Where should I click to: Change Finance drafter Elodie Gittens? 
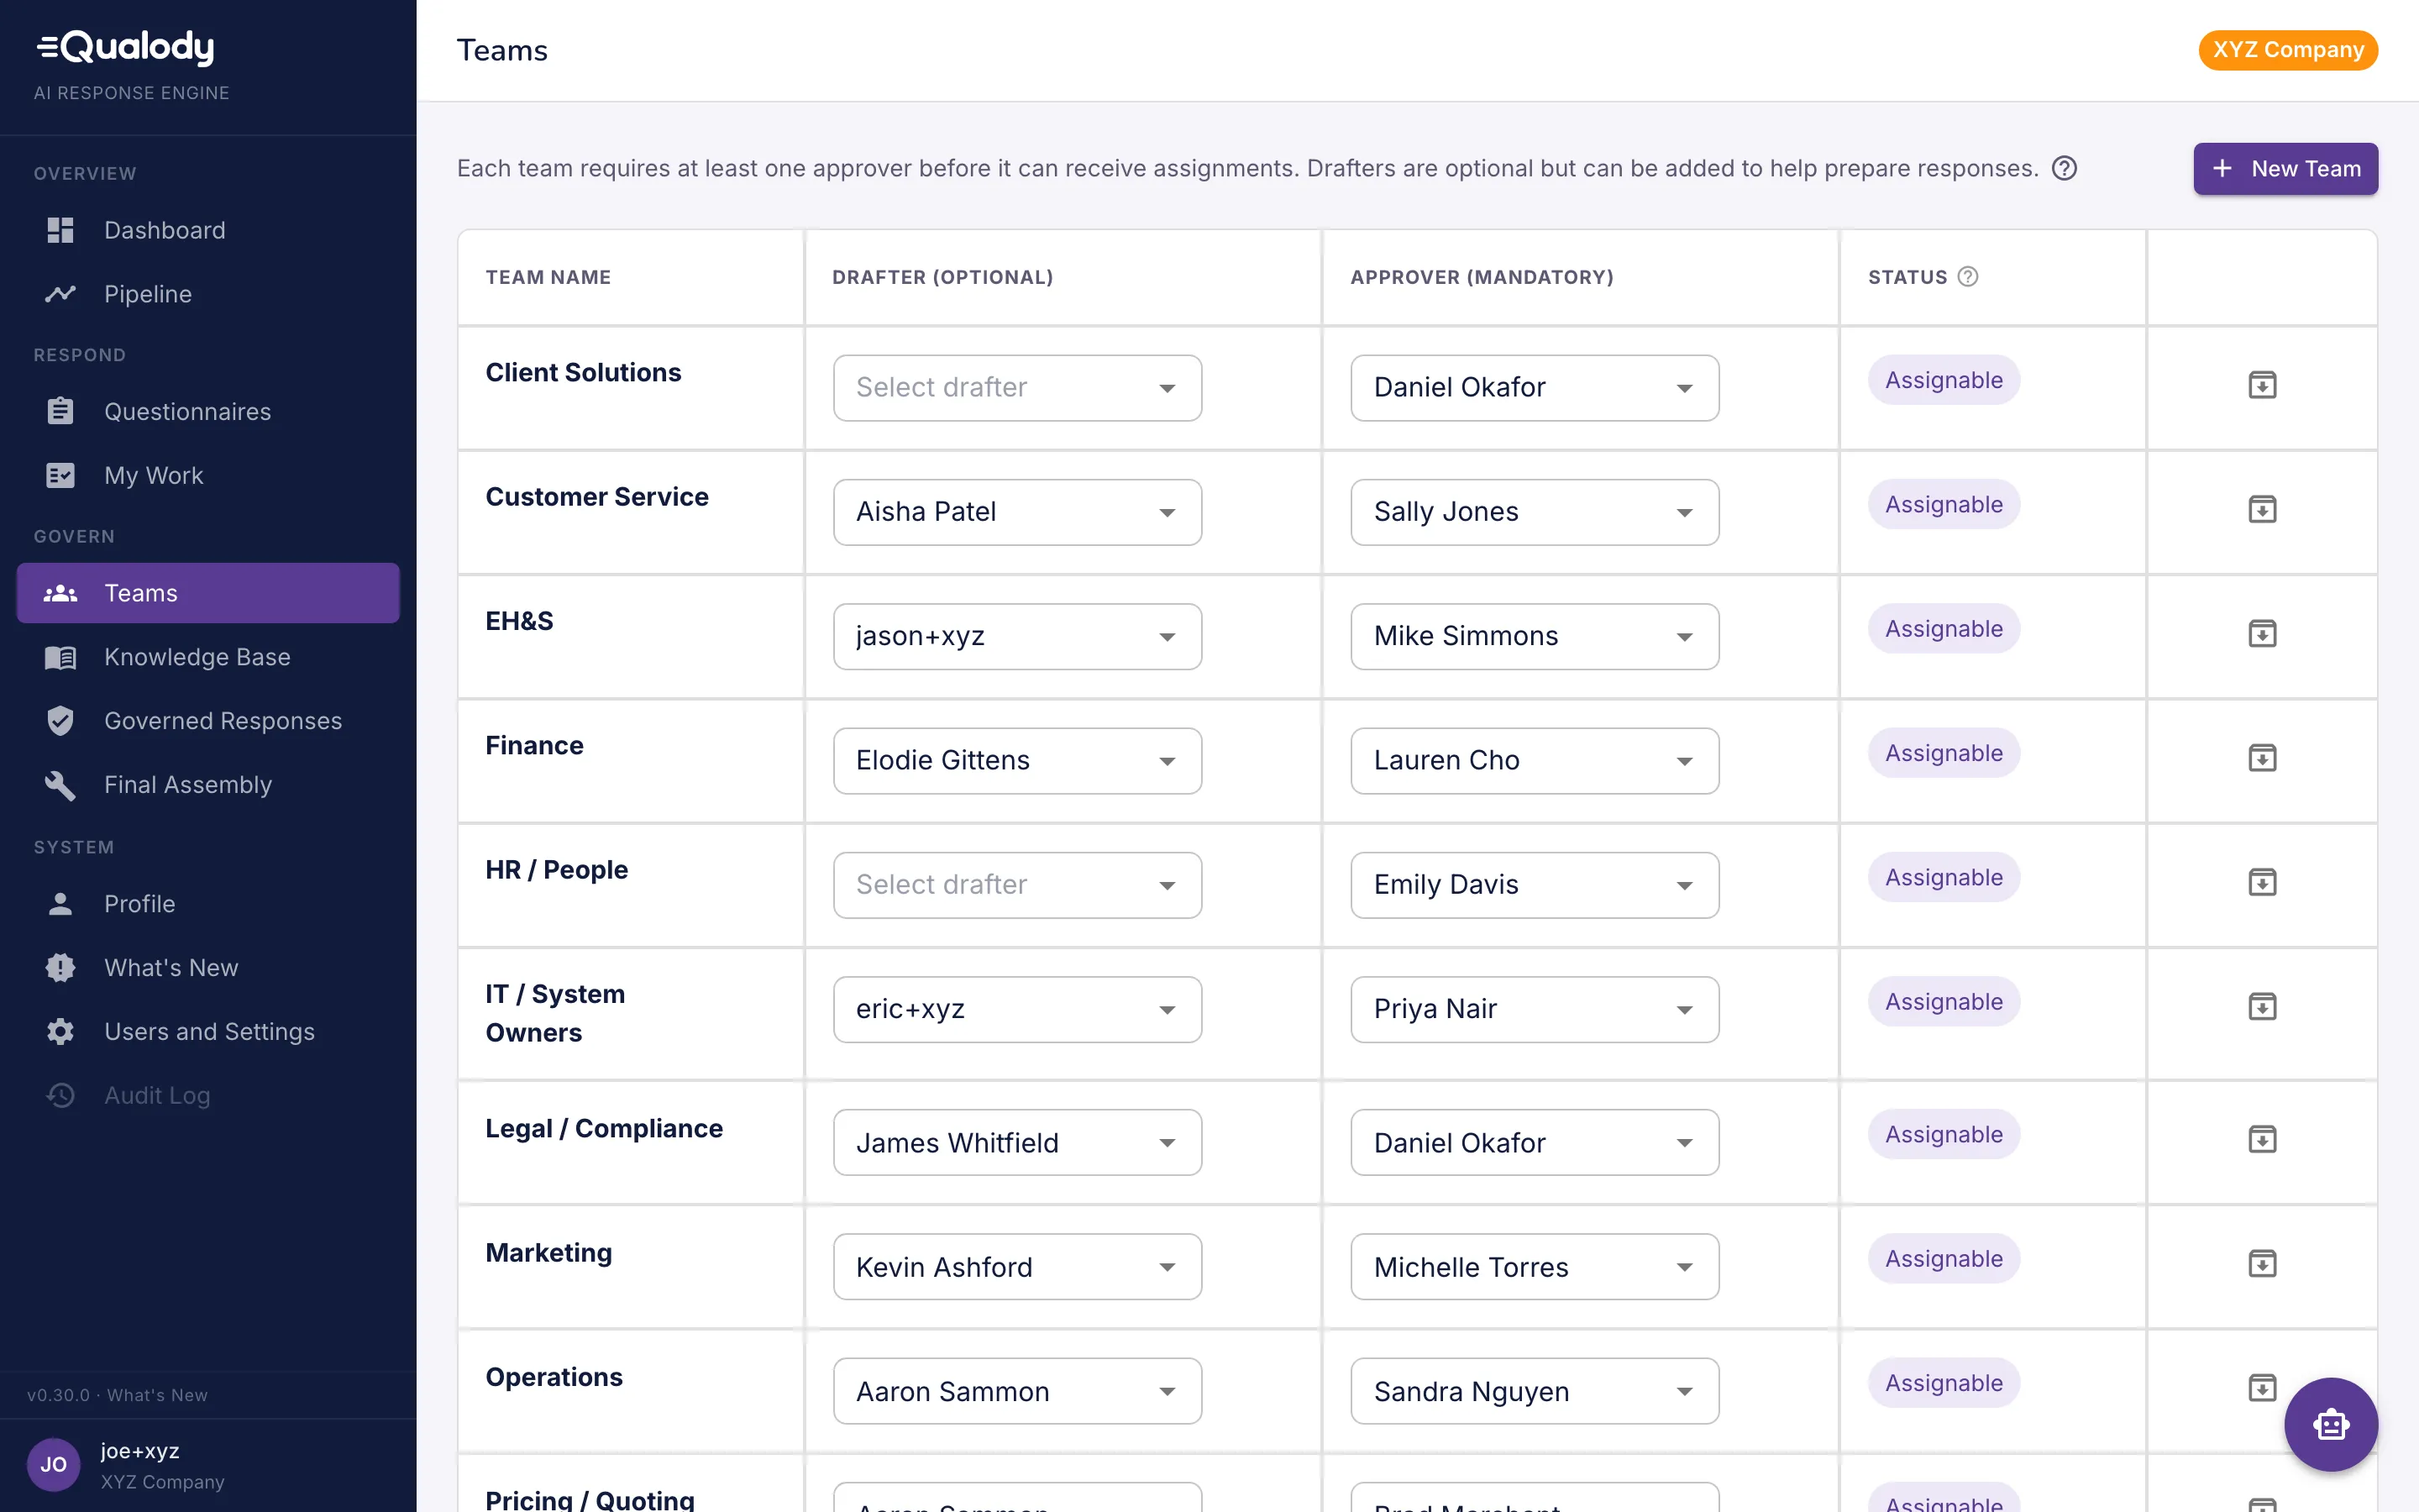click(1018, 761)
